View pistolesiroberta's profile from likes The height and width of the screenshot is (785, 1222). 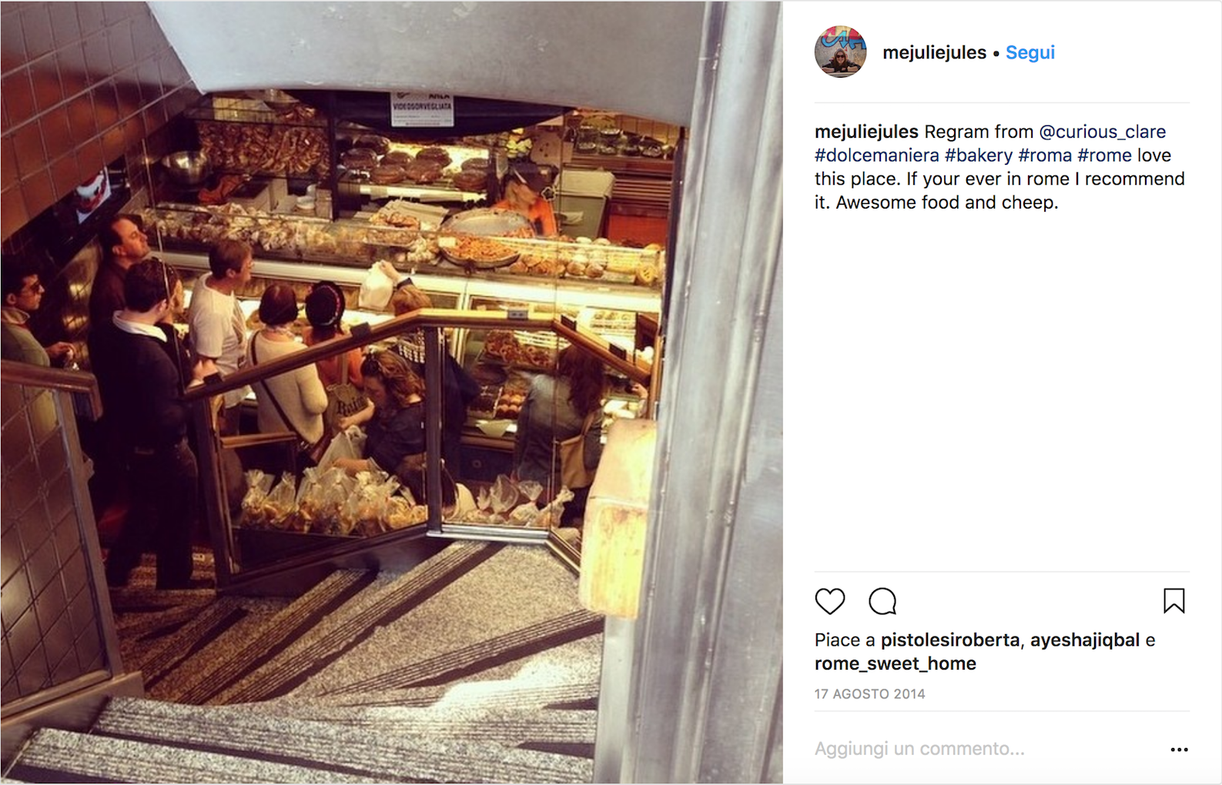point(950,640)
